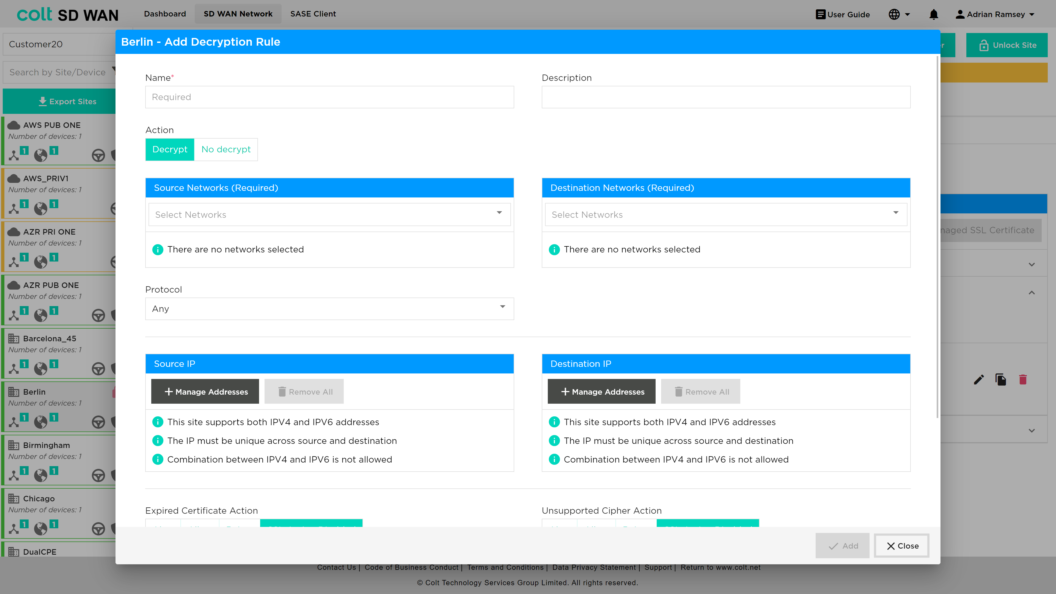This screenshot has height=594, width=1056.
Task: Select the DualCPE site name
Action: 39,552
